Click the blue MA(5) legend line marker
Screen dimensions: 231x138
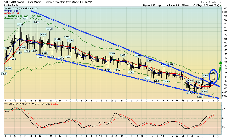tap(5, 11)
